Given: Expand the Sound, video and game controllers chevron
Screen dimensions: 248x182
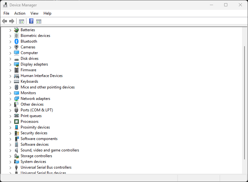Looking at the screenshot, I should click(x=10, y=150).
